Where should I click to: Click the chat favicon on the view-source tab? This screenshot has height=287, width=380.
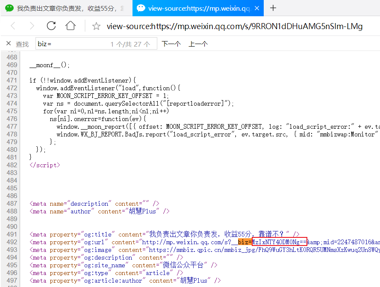point(141,8)
